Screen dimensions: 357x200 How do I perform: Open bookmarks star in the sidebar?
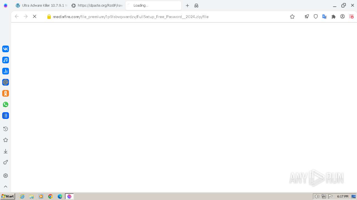(x=6, y=140)
